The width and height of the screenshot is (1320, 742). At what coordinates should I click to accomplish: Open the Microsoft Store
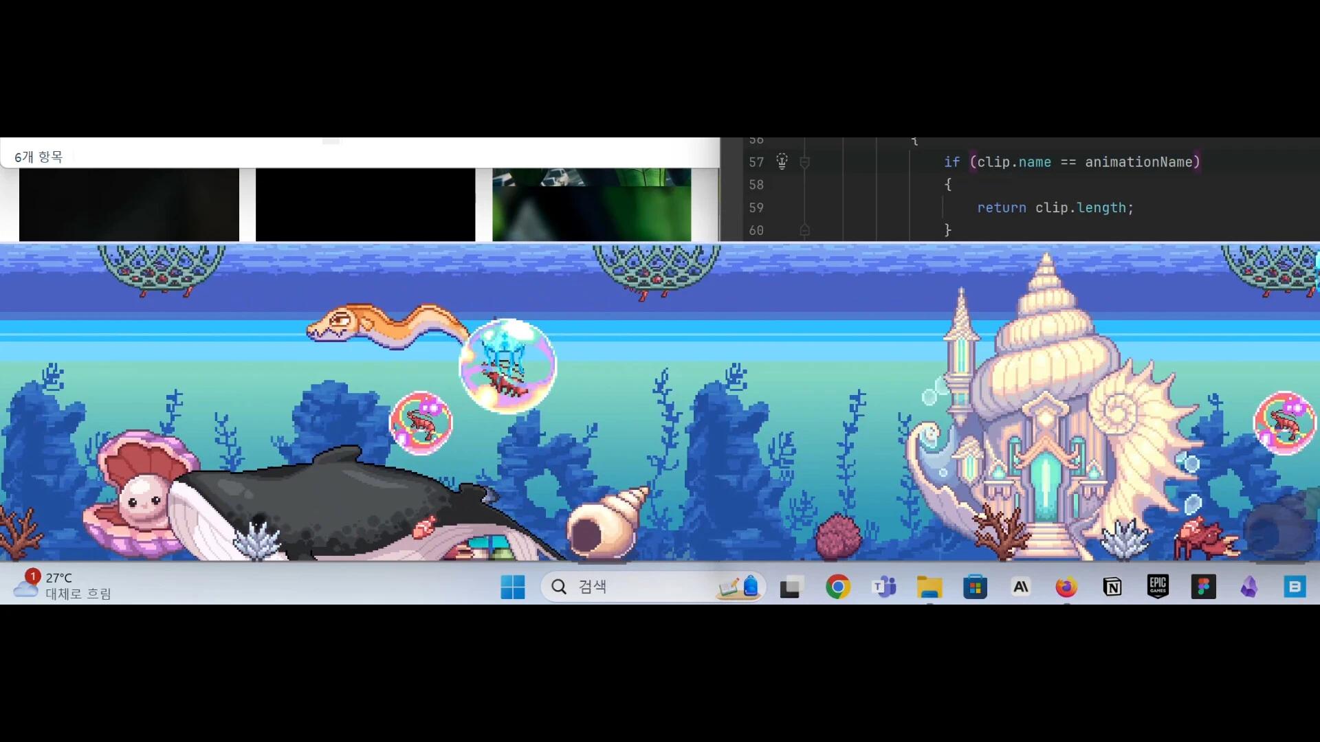tap(976, 587)
